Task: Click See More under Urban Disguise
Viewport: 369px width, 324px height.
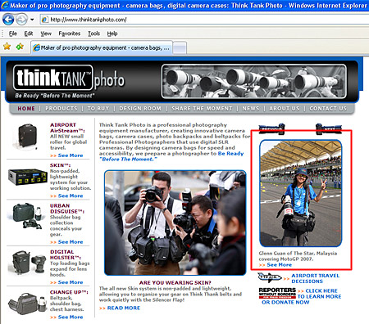Action: tap(71, 242)
